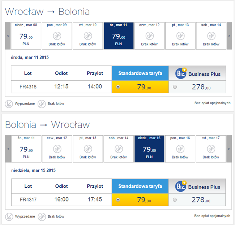The width and height of the screenshot is (235, 225).
Task: Select Business Plus 278 radio for flight FR4317
Action: 175,200
